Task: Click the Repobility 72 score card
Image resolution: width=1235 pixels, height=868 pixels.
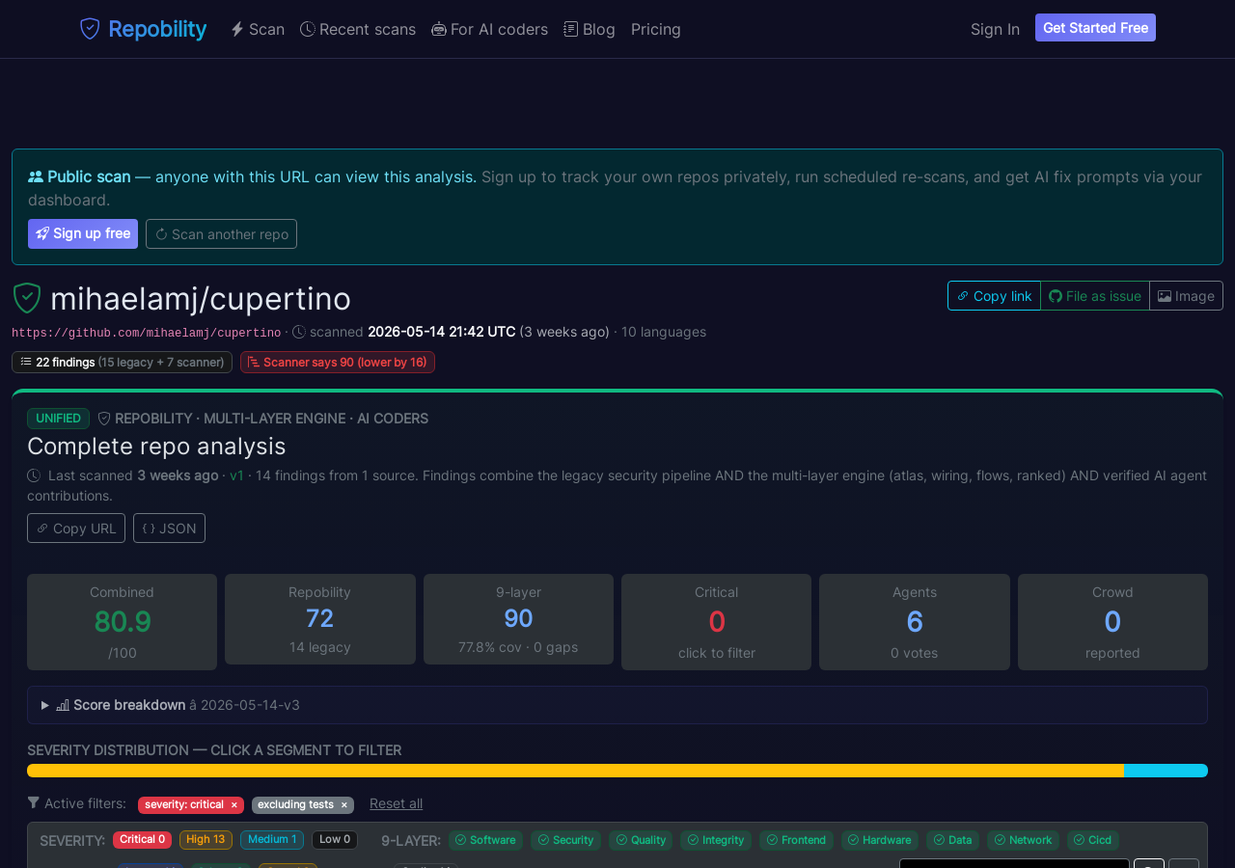Action: click(x=320, y=619)
